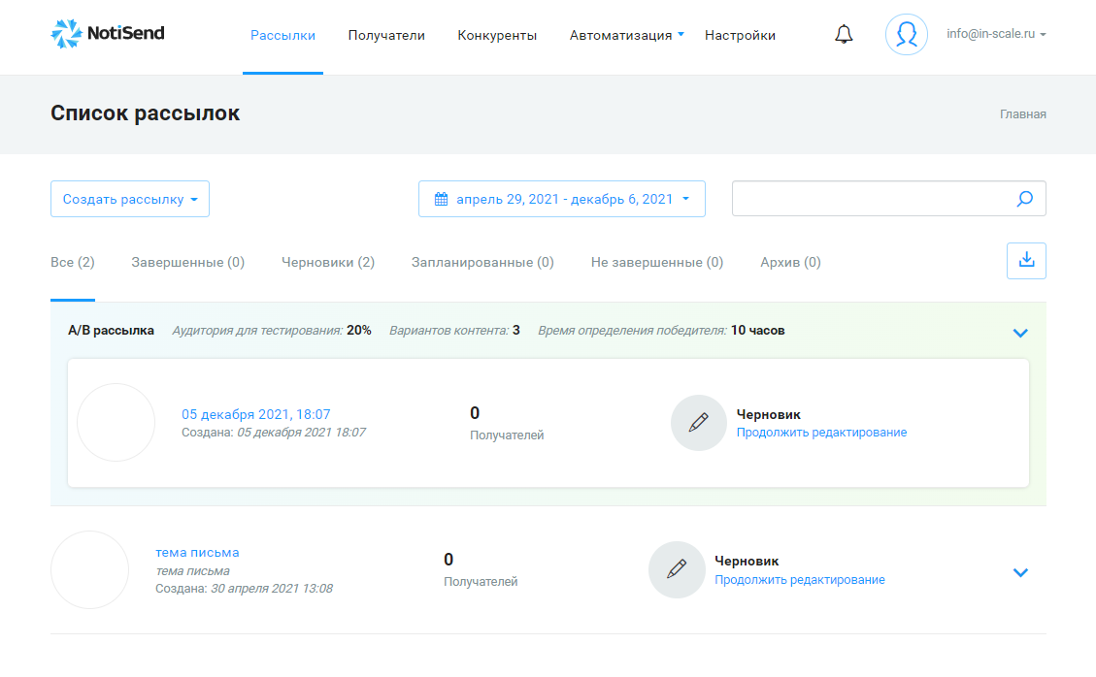Switch to Завершенные (0) tab
Image resolution: width=1096 pixels, height=677 pixels.
tap(188, 262)
